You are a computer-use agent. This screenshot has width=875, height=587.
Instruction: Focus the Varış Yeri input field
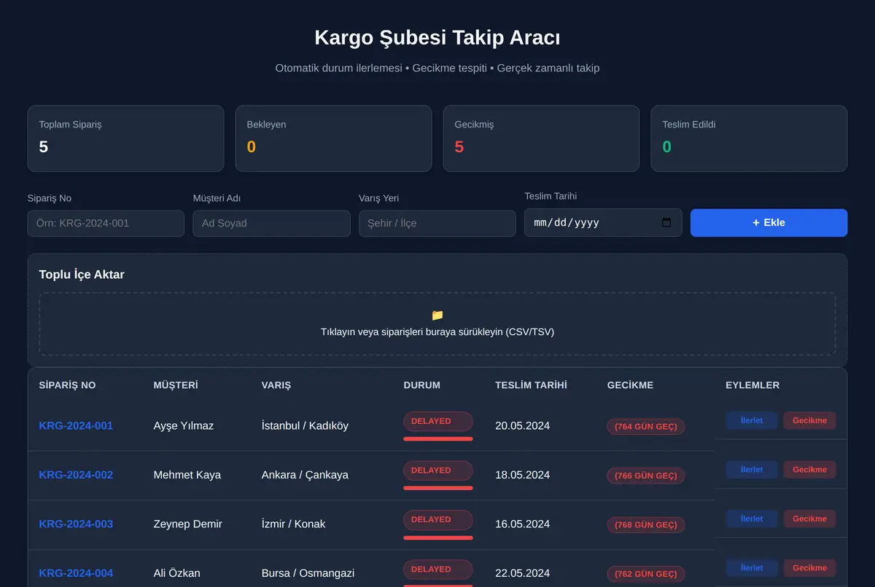[x=437, y=224]
